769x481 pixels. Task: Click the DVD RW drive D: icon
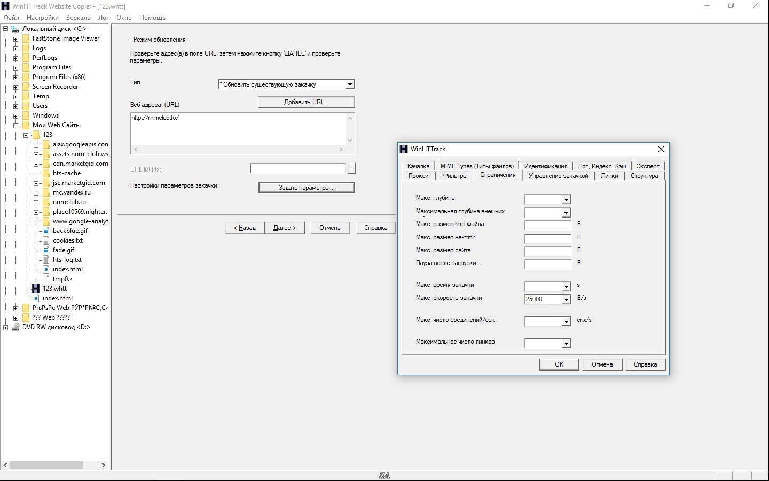pos(15,327)
